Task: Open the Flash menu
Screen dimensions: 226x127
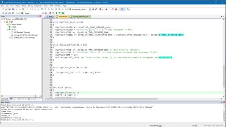Action: pyautogui.click(x=24, y=6)
